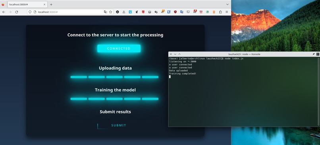This screenshot has height=145, width=320.
Task: Click the translate page icon in address bar
Action: [105, 12]
